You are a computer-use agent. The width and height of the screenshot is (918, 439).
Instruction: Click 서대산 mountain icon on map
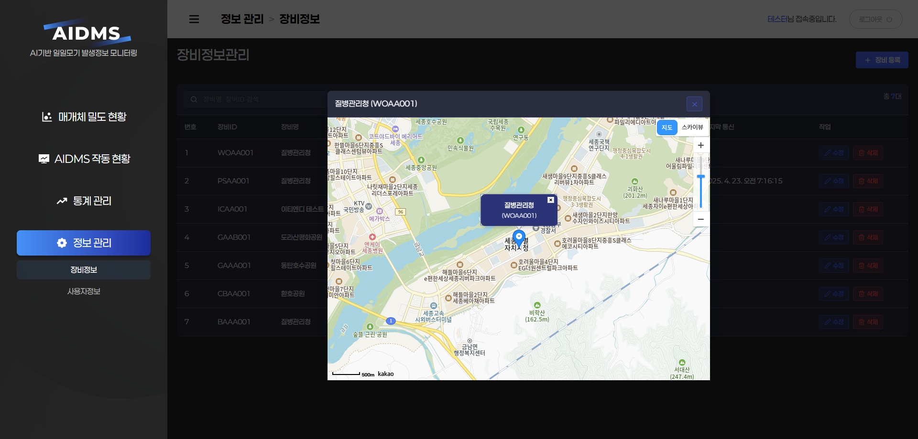pyautogui.click(x=682, y=363)
